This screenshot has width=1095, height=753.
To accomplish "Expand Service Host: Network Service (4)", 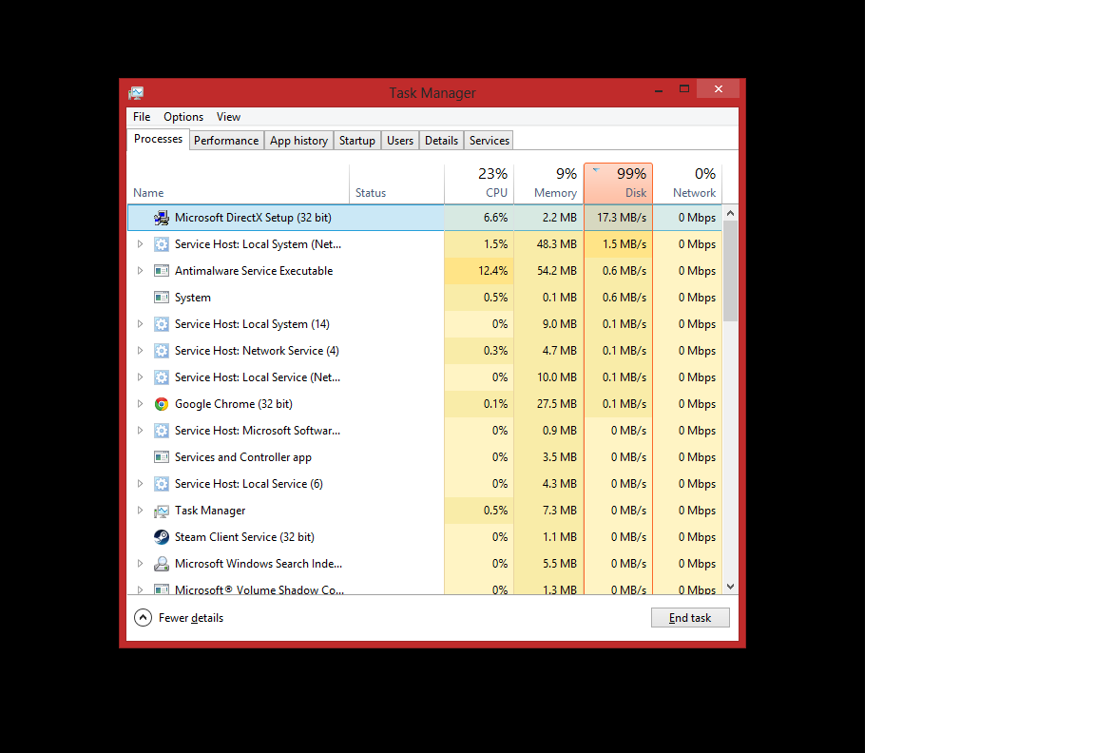I will click(x=140, y=351).
